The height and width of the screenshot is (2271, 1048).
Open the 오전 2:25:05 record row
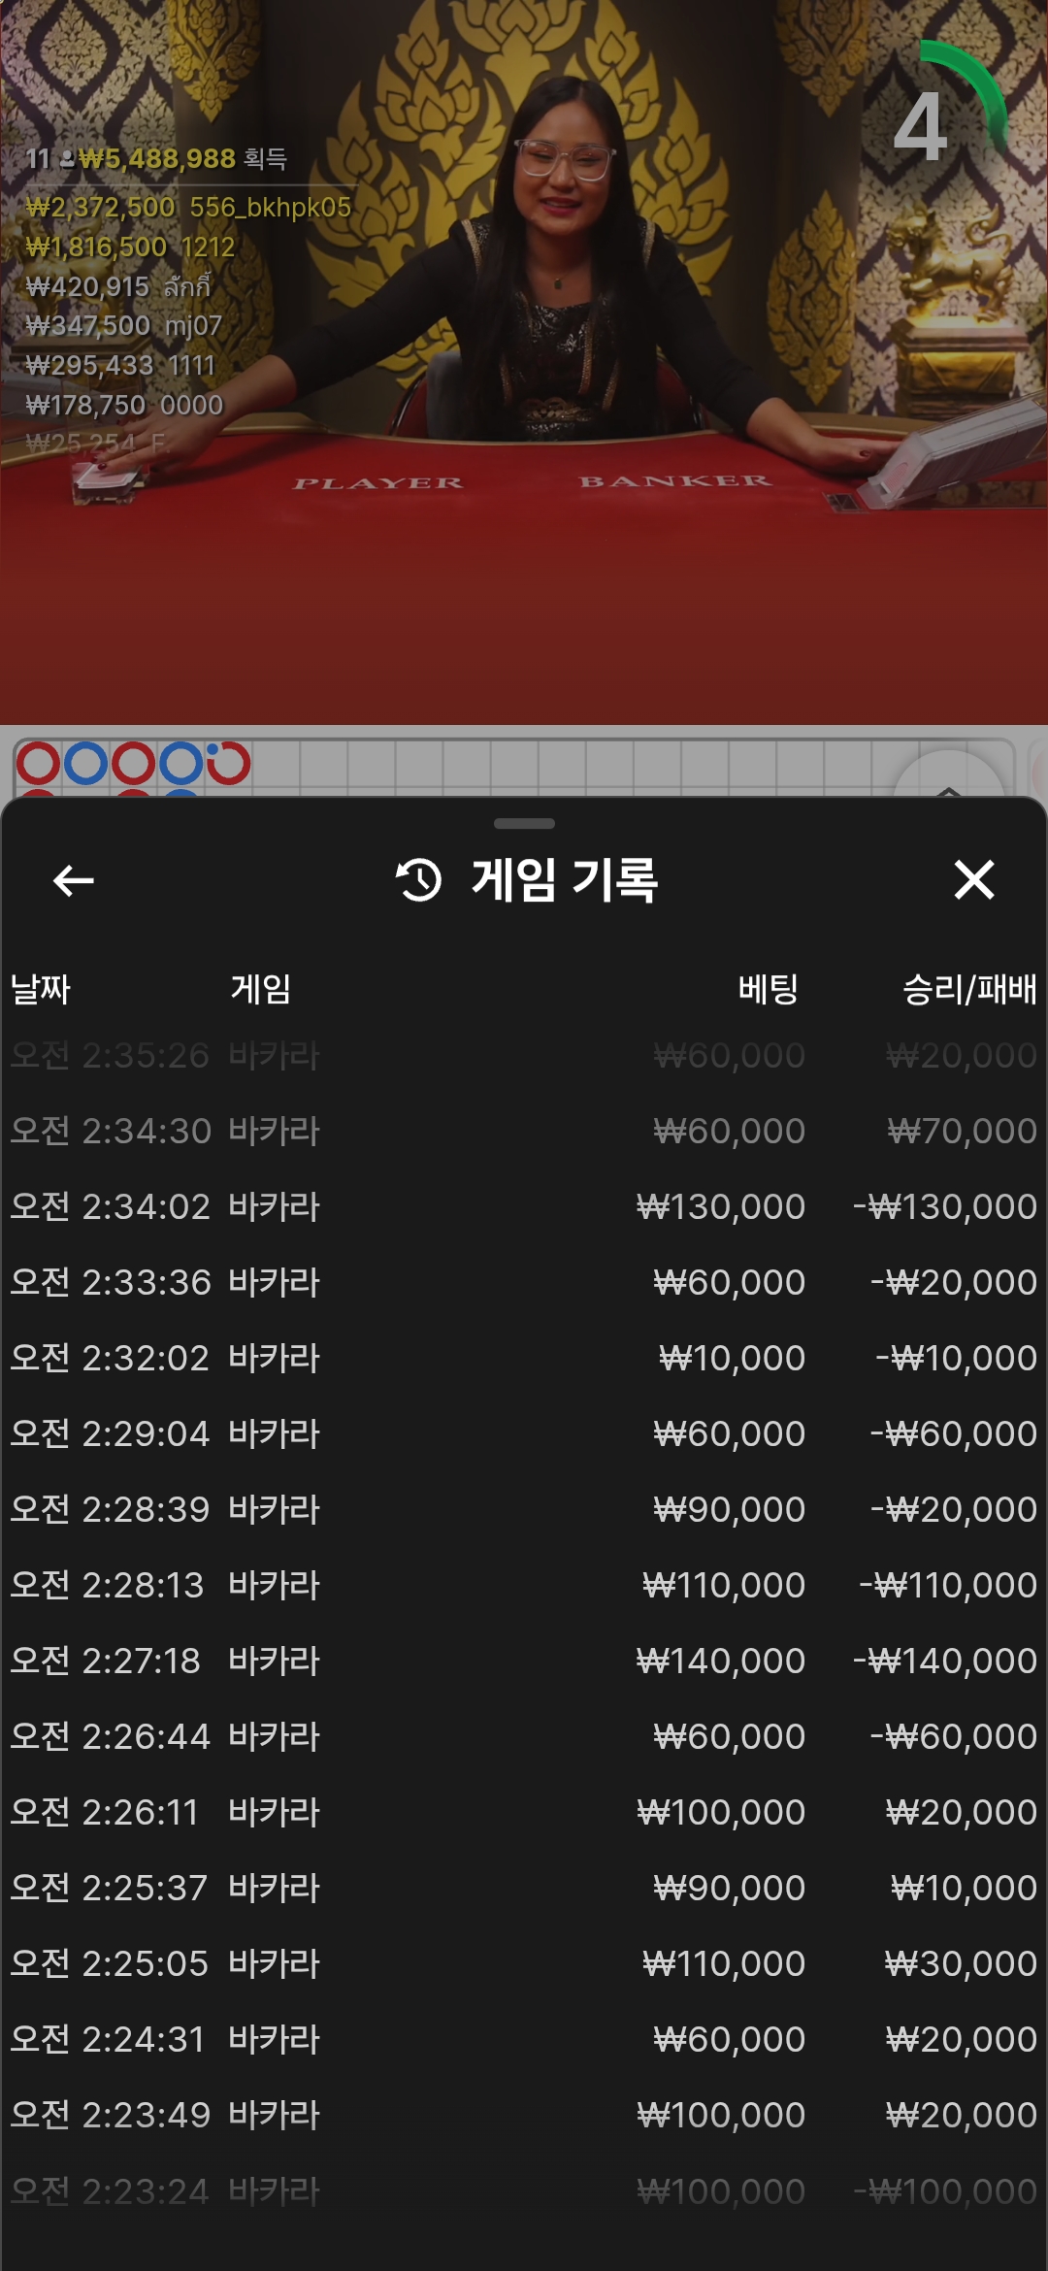coord(524,1963)
